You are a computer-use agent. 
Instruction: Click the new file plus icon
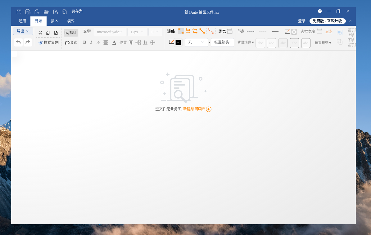37,11
